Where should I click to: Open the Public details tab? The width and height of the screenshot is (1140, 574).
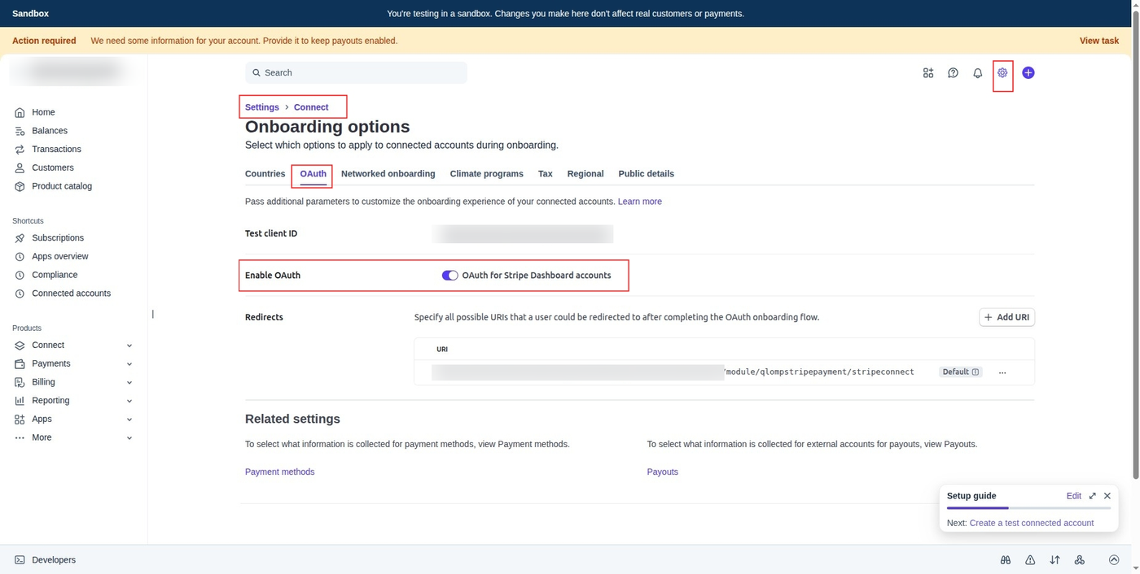click(646, 174)
